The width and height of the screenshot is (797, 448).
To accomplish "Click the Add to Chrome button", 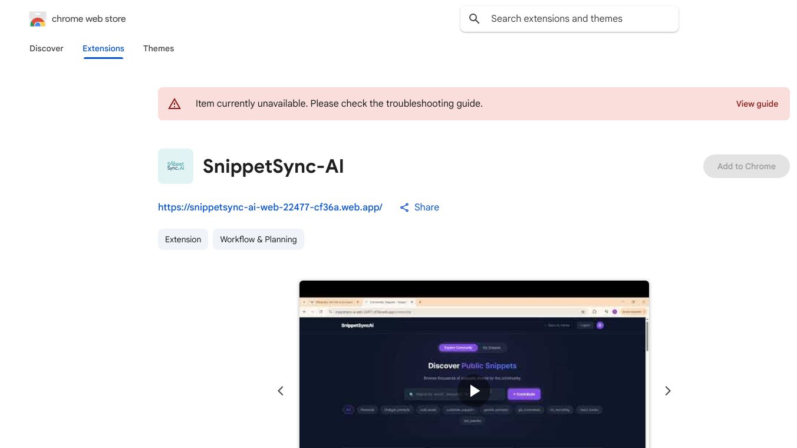I will (x=746, y=166).
